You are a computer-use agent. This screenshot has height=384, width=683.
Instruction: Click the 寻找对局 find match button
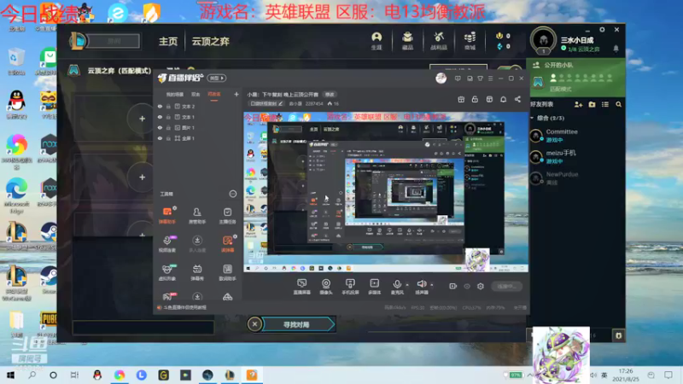coord(298,325)
